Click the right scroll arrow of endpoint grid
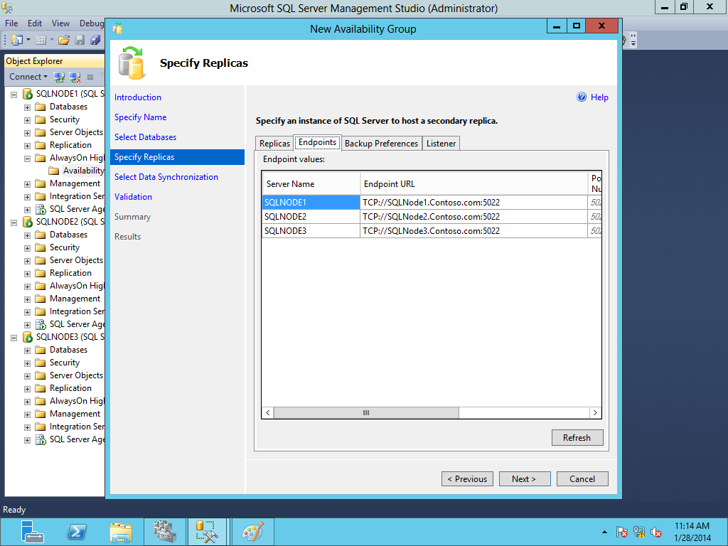 pyautogui.click(x=595, y=412)
